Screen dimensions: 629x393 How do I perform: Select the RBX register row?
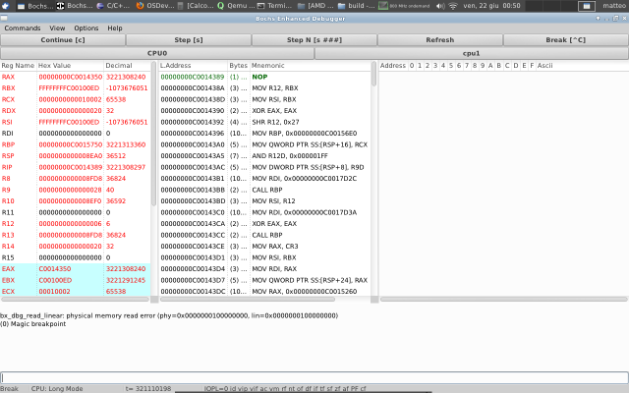(75, 87)
